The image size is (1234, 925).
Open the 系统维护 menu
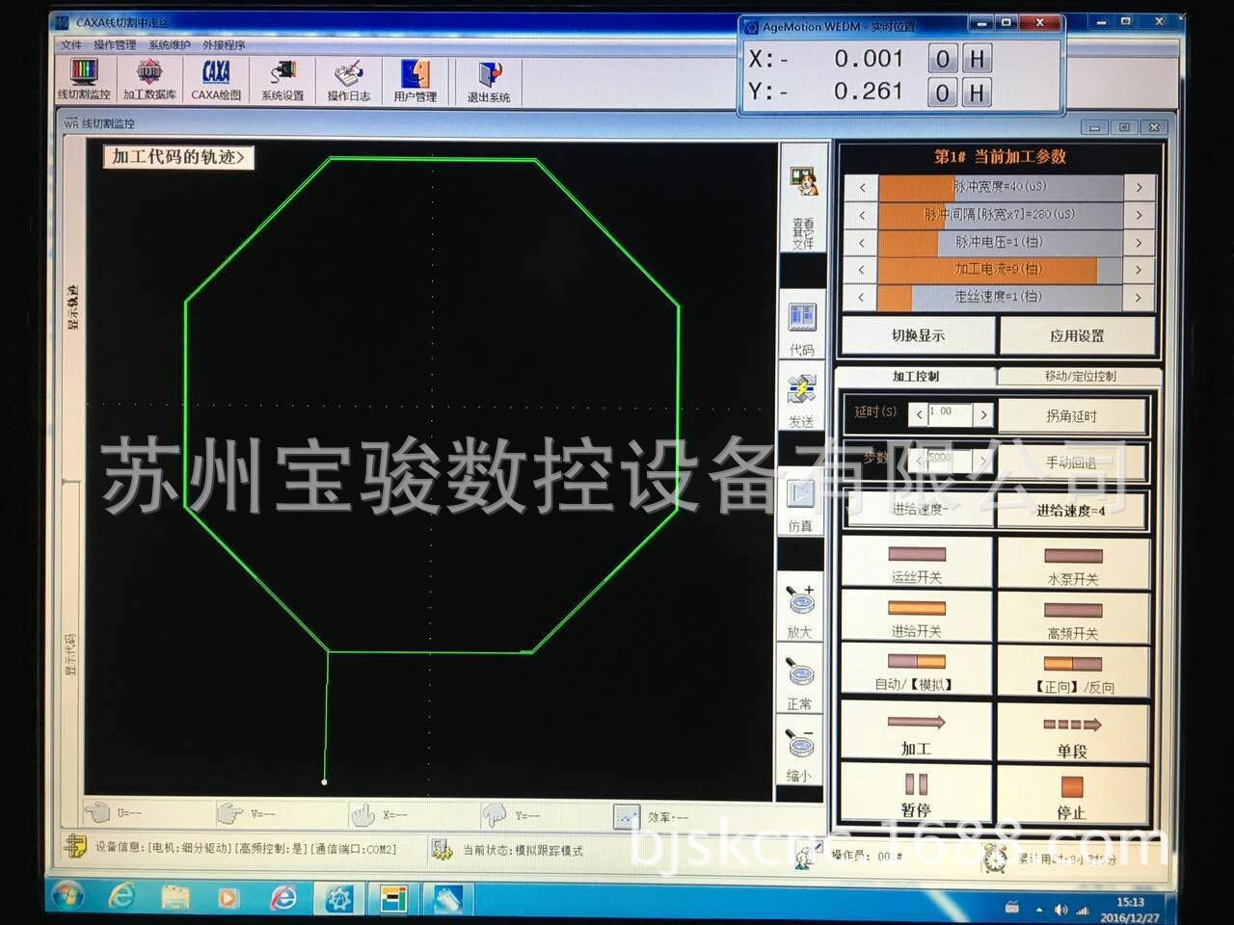point(169,44)
